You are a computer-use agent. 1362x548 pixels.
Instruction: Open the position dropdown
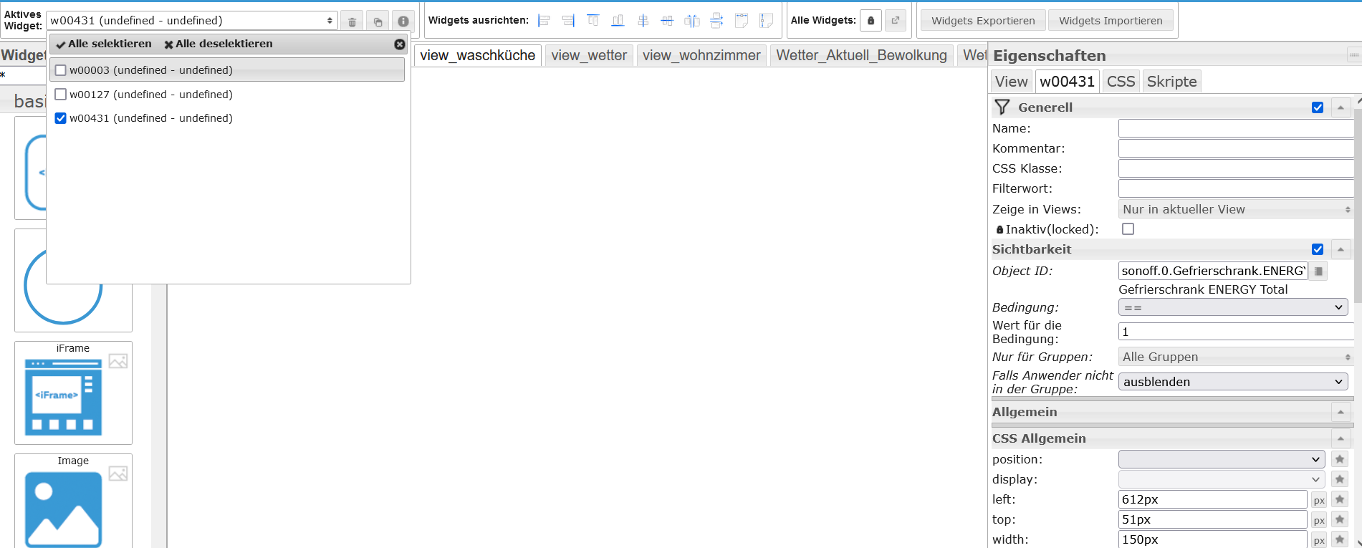pos(1222,459)
